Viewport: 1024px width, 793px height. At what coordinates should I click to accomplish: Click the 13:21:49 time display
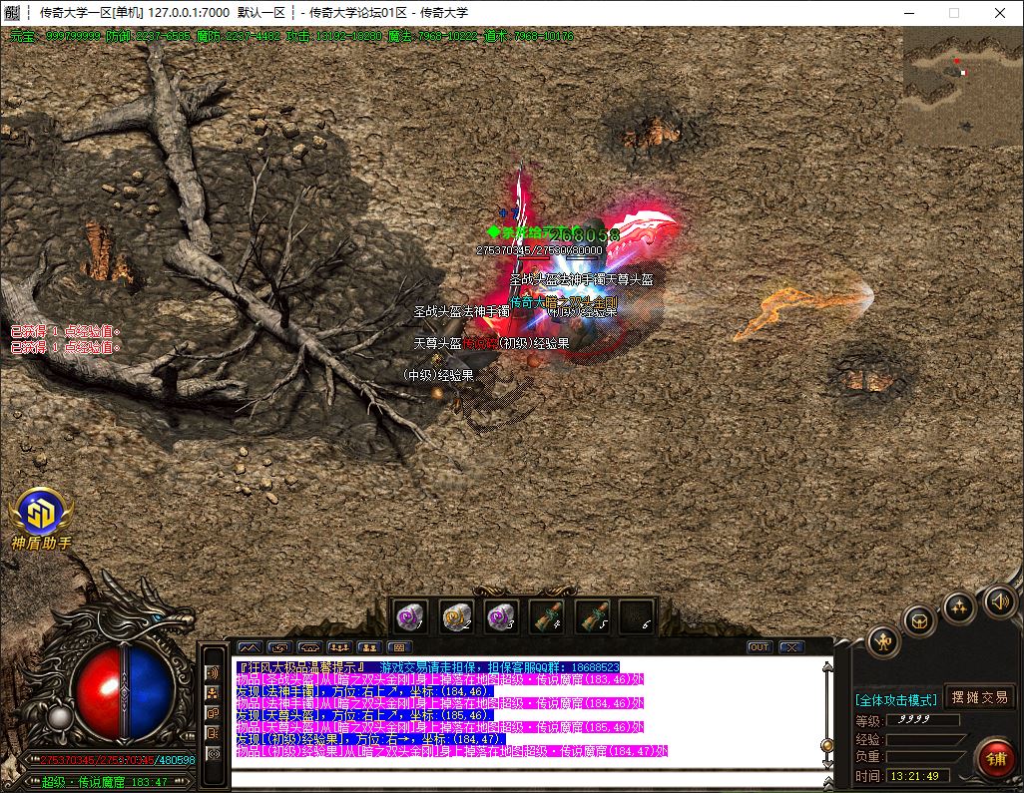[x=914, y=776]
